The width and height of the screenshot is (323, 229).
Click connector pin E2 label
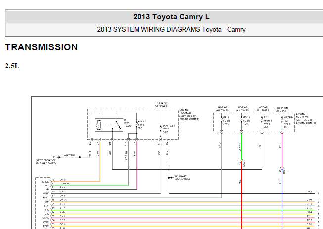[x=90, y=143]
